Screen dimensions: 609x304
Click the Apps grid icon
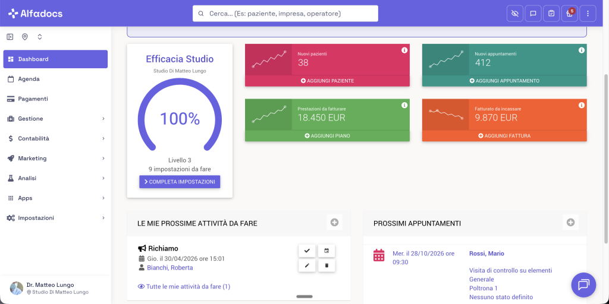[x=11, y=198]
